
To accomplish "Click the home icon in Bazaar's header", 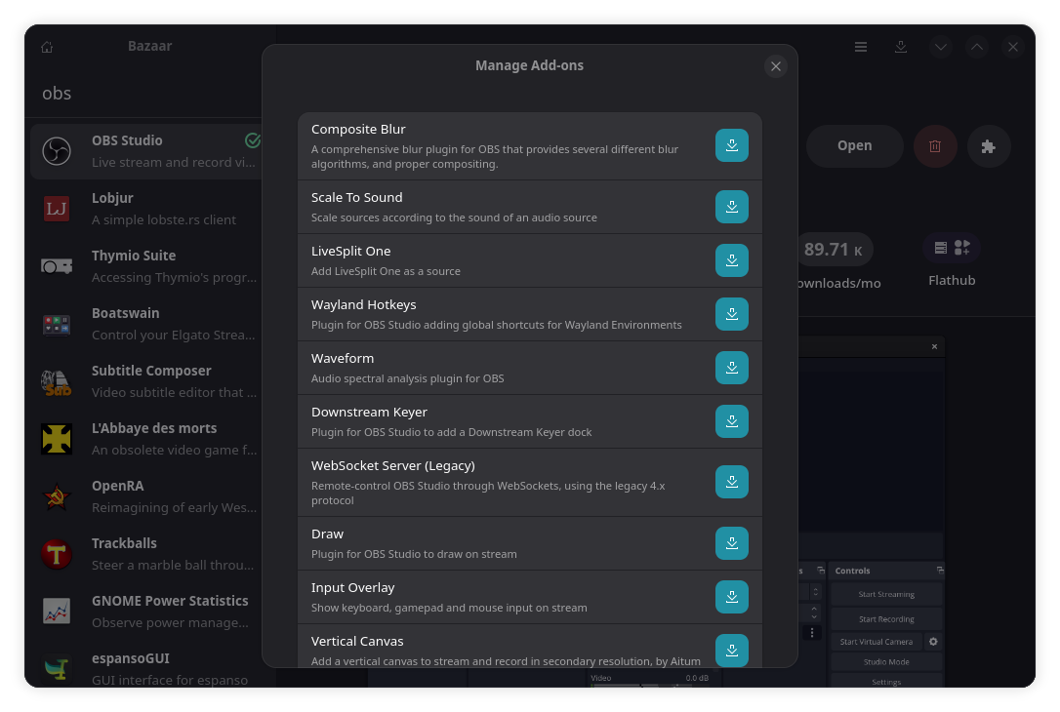I will point(46,46).
